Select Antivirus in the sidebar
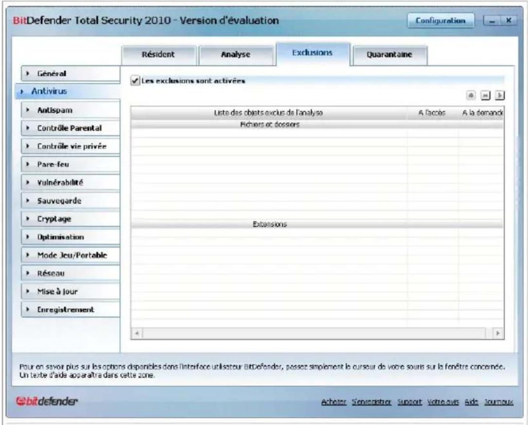Viewport: 528px width, 425px height. (x=68, y=91)
